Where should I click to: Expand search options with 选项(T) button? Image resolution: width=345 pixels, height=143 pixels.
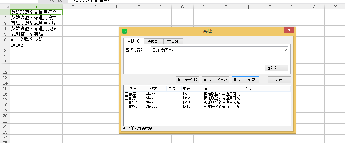tap(276, 68)
